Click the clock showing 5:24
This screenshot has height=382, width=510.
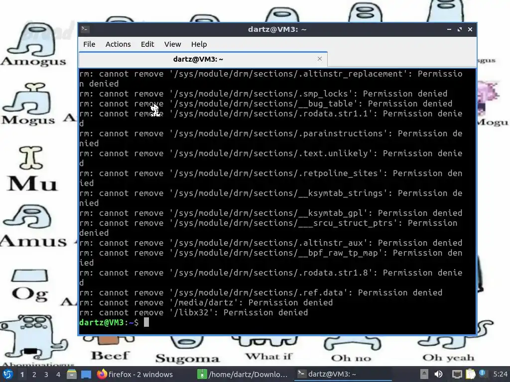pyautogui.click(x=500, y=374)
